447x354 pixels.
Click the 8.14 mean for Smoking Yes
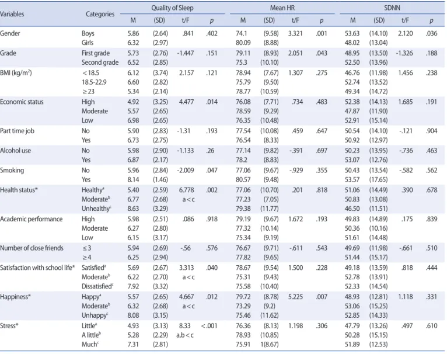click(133, 179)
